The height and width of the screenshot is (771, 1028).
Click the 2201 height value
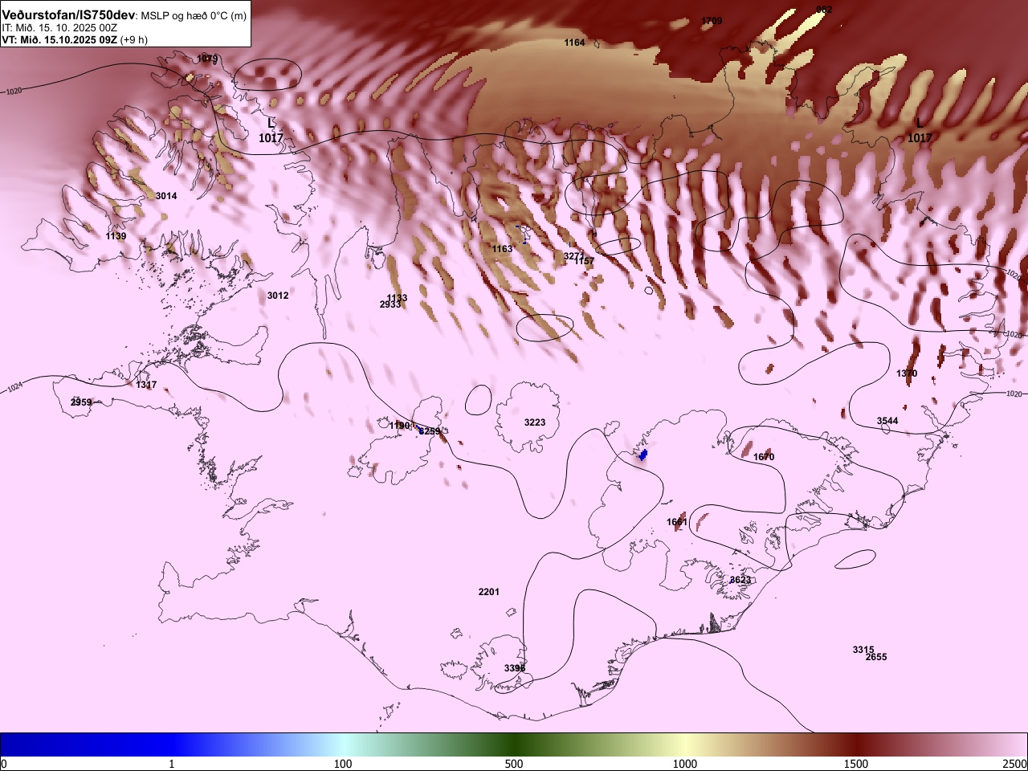(x=488, y=592)
